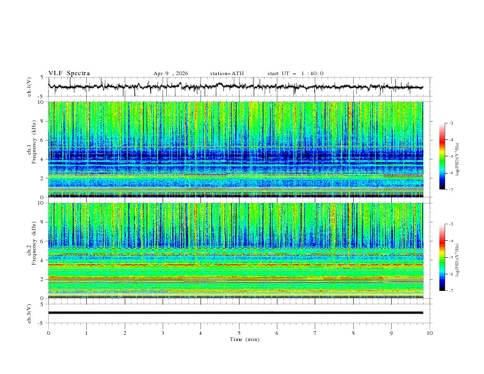Screen dimensions: 484x374
Task: Click the time axis tick label '3'
Action: point(163,333)
